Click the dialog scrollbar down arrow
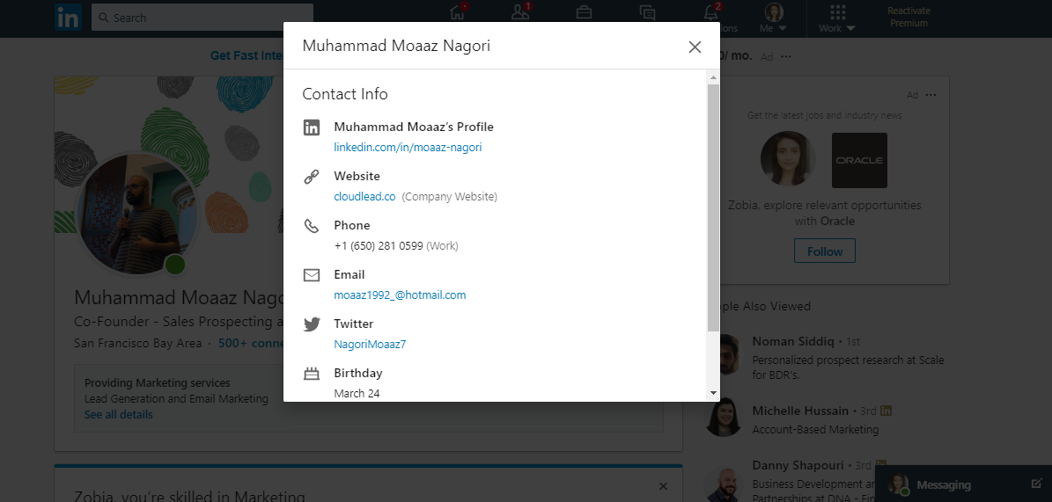1052x502 pixels. (713, 393)
